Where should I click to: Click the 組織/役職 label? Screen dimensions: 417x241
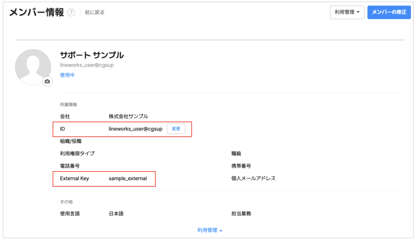[71, 141]
